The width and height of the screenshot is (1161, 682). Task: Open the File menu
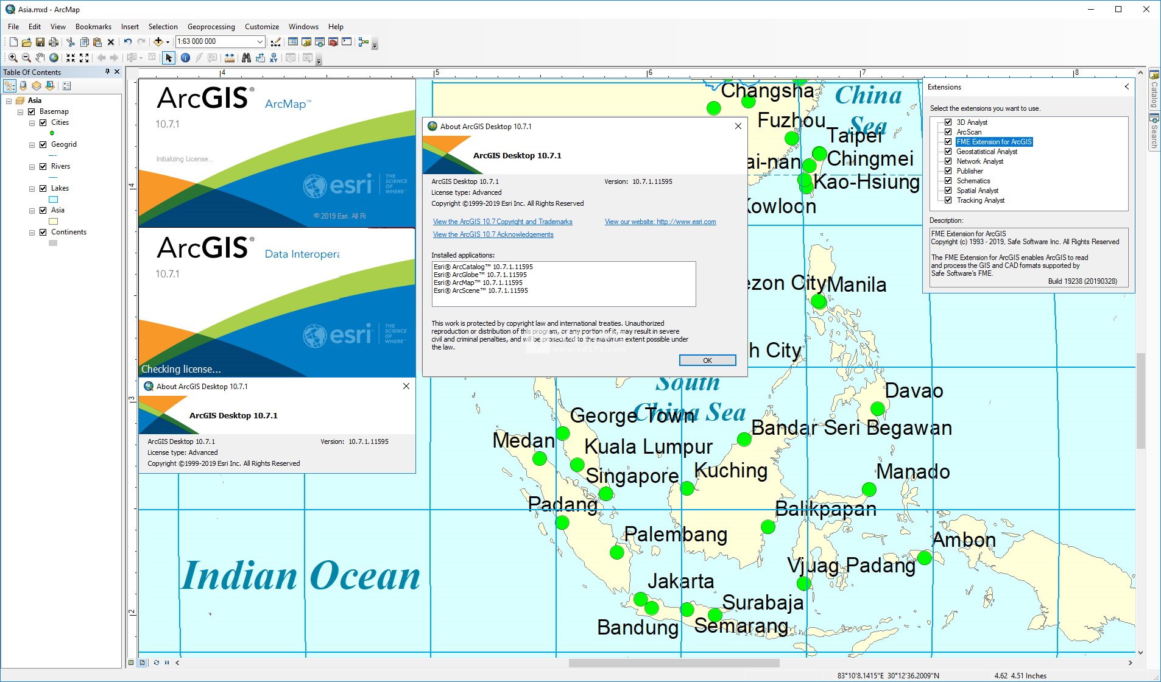coord(13,26)
